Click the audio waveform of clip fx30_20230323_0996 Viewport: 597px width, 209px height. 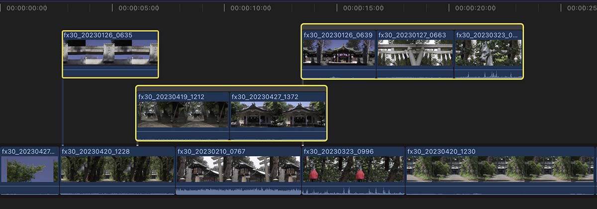[x=354, y=190]
